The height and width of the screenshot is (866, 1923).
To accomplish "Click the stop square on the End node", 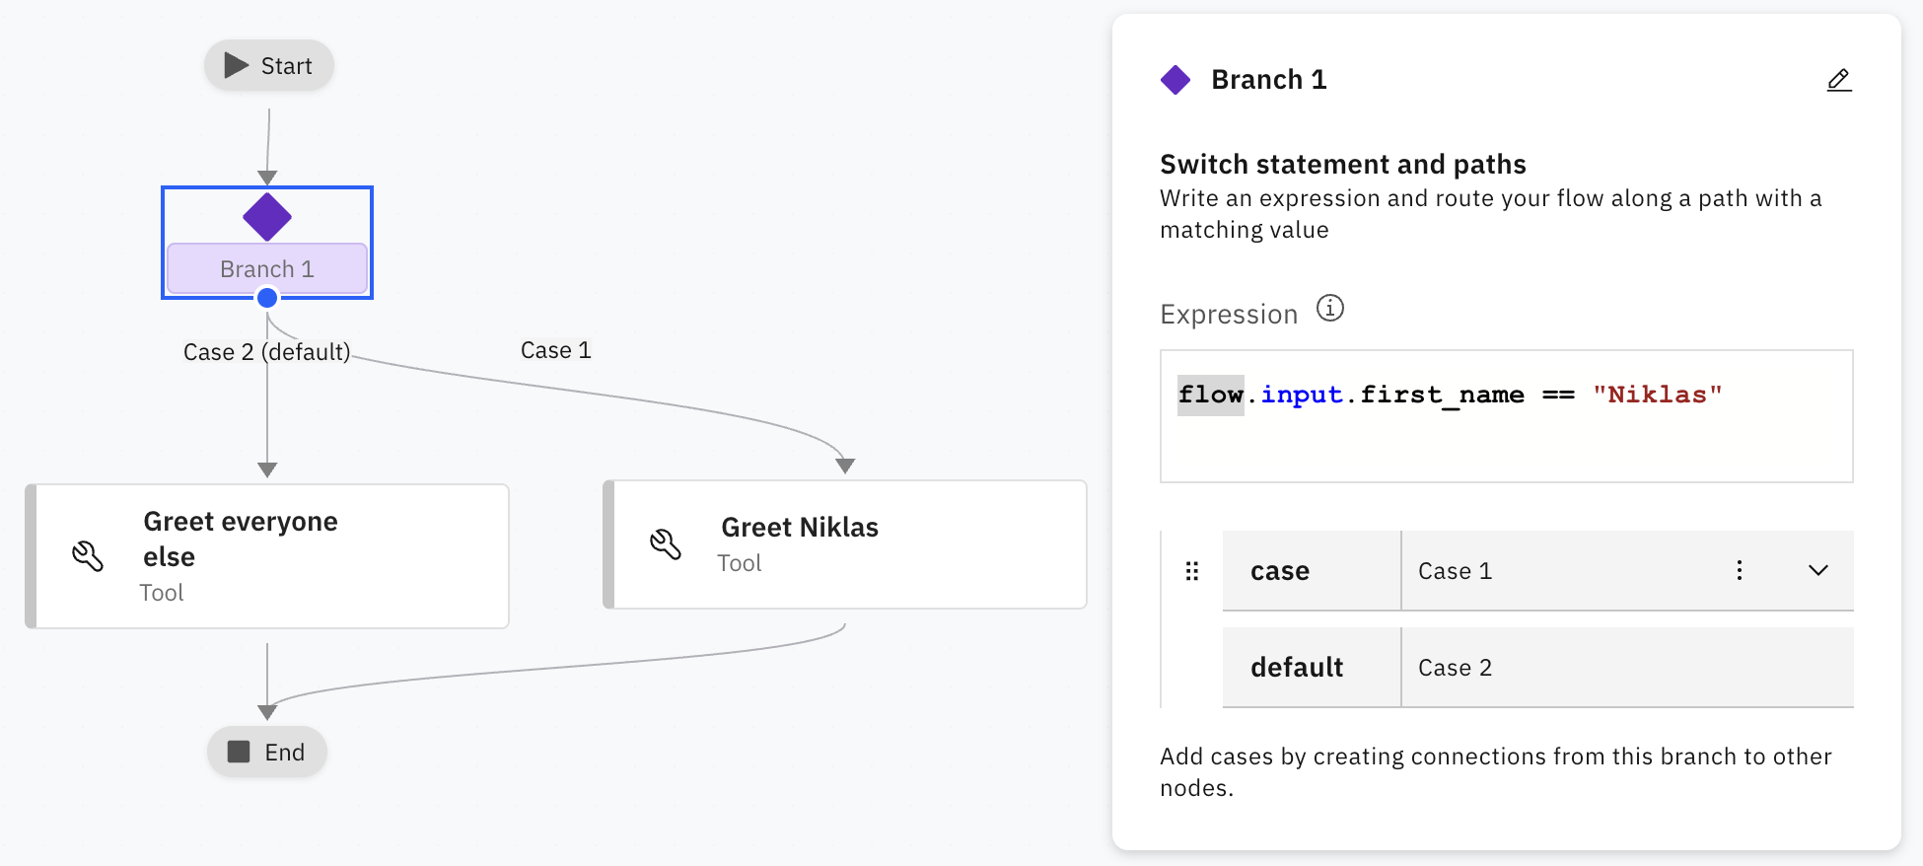I will point(239,752).
